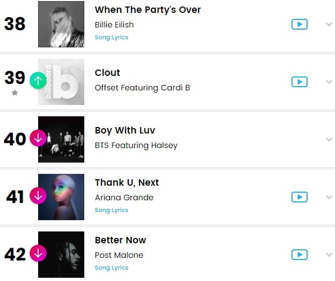Click green up arrow on Clout
This screenshot has height=281, width=335.
(x=38, y=80)
